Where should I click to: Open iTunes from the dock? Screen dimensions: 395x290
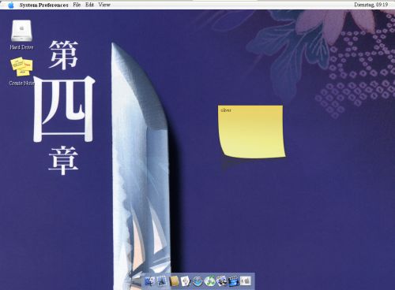(x=209, y=281)
